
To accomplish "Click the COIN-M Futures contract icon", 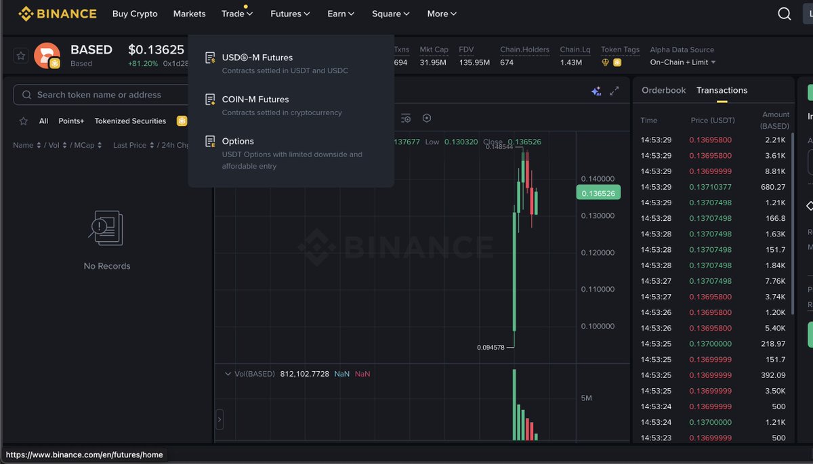I will tap(210, 100).
